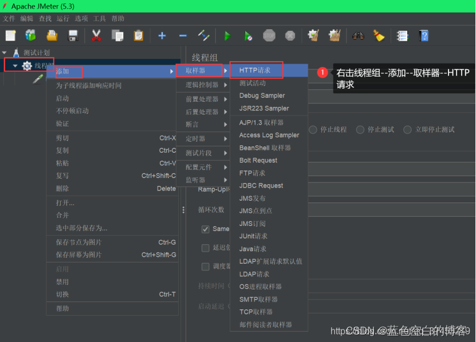The height and width of the screenshot is (342, 476).
Task: Enable the 延迟创建 checkbox
Action: (206, 248)
